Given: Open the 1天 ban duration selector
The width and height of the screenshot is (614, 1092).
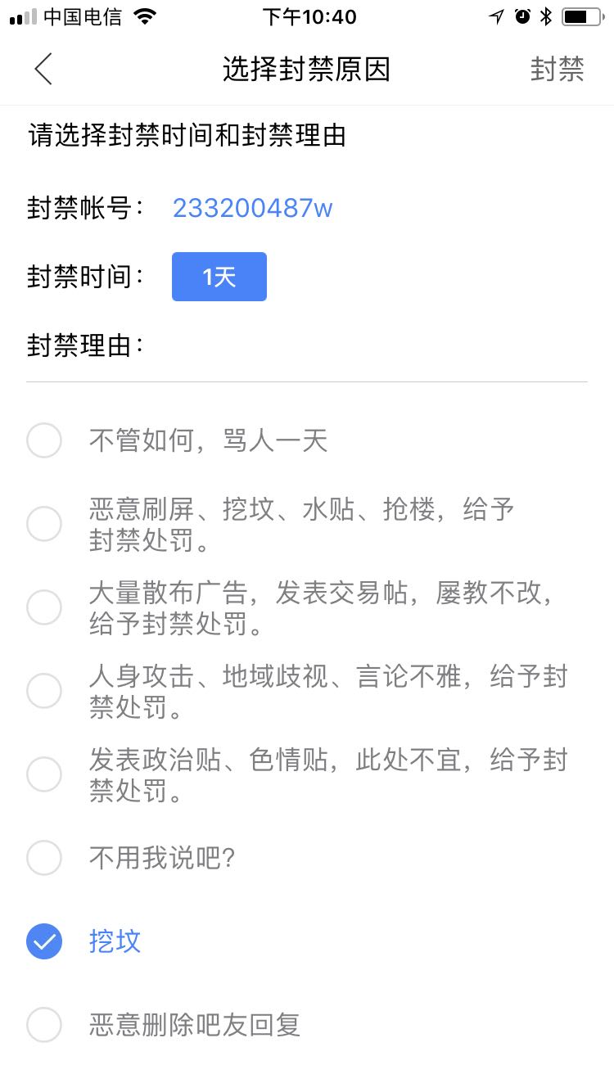Looking at the screenshot, I should point(219,277).
